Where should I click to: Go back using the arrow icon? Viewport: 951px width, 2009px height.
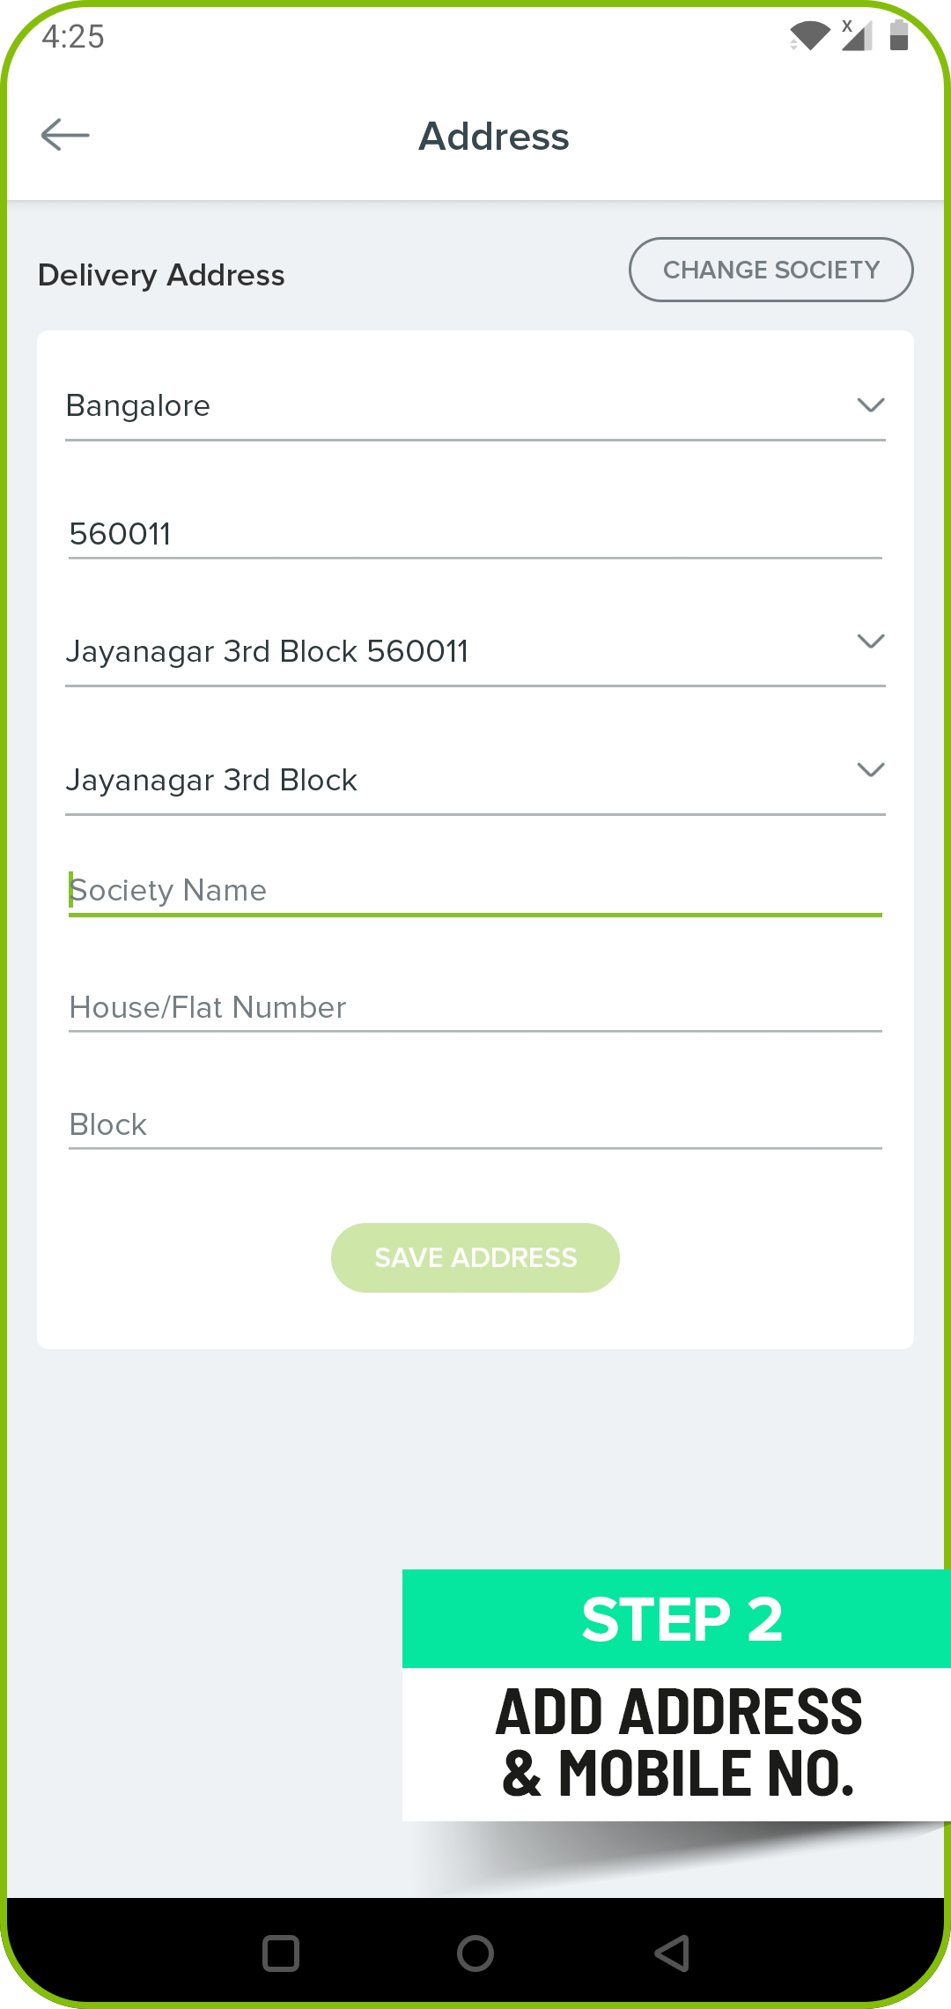click(65, 135)
